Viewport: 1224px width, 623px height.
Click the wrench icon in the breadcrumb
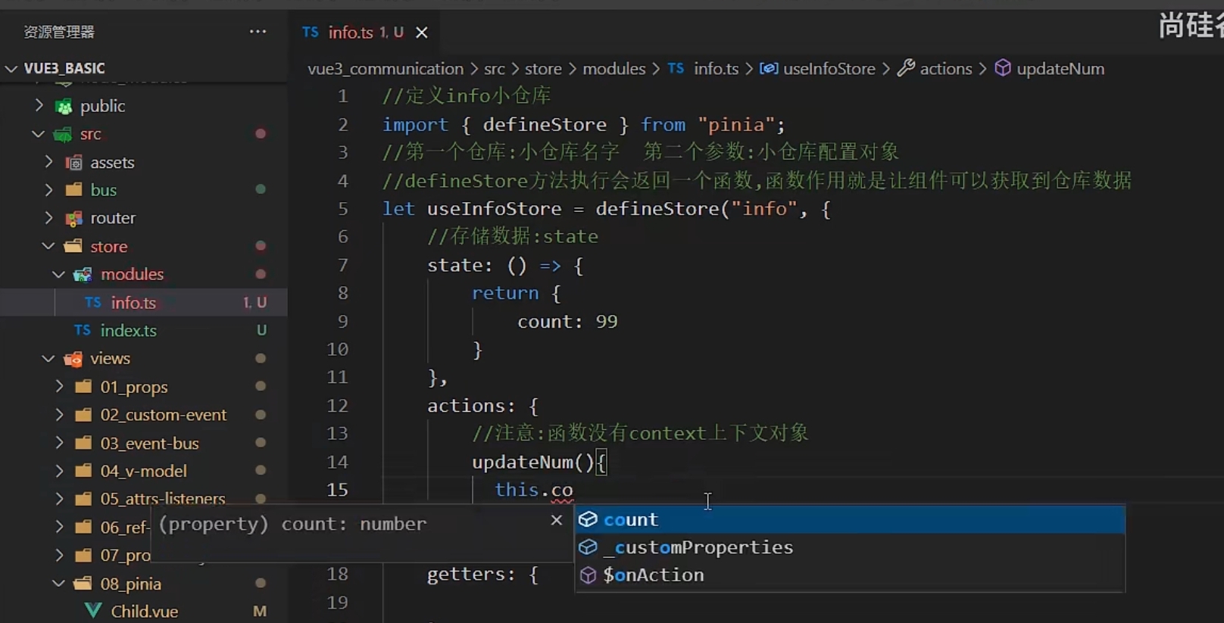click(x=906, y=68)
